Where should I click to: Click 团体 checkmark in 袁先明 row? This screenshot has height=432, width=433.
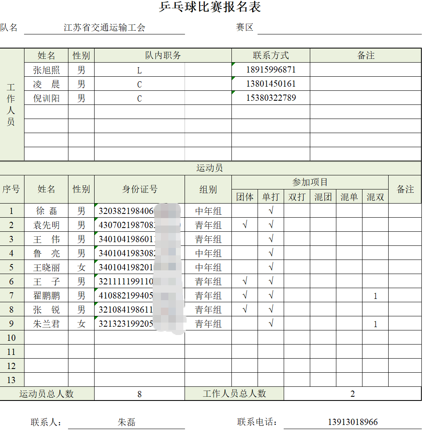pyautogui.click(x=245, y=225)
